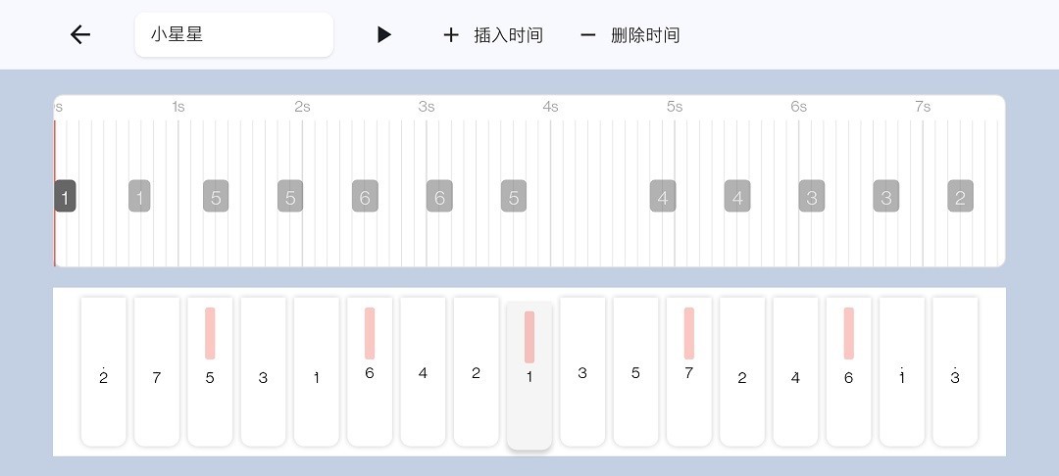
Task: Go back using the left arrow
Action: click(80, 35)
